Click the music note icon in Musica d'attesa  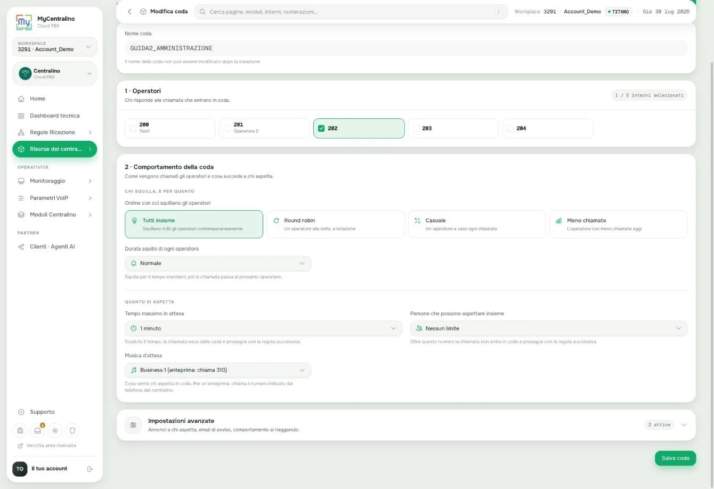tap(134, 370)
